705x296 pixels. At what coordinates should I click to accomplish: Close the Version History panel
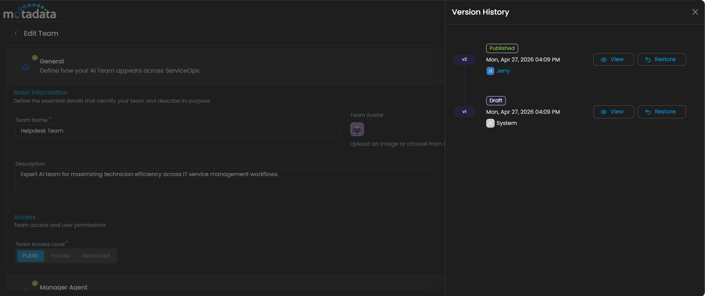[695, 12]
